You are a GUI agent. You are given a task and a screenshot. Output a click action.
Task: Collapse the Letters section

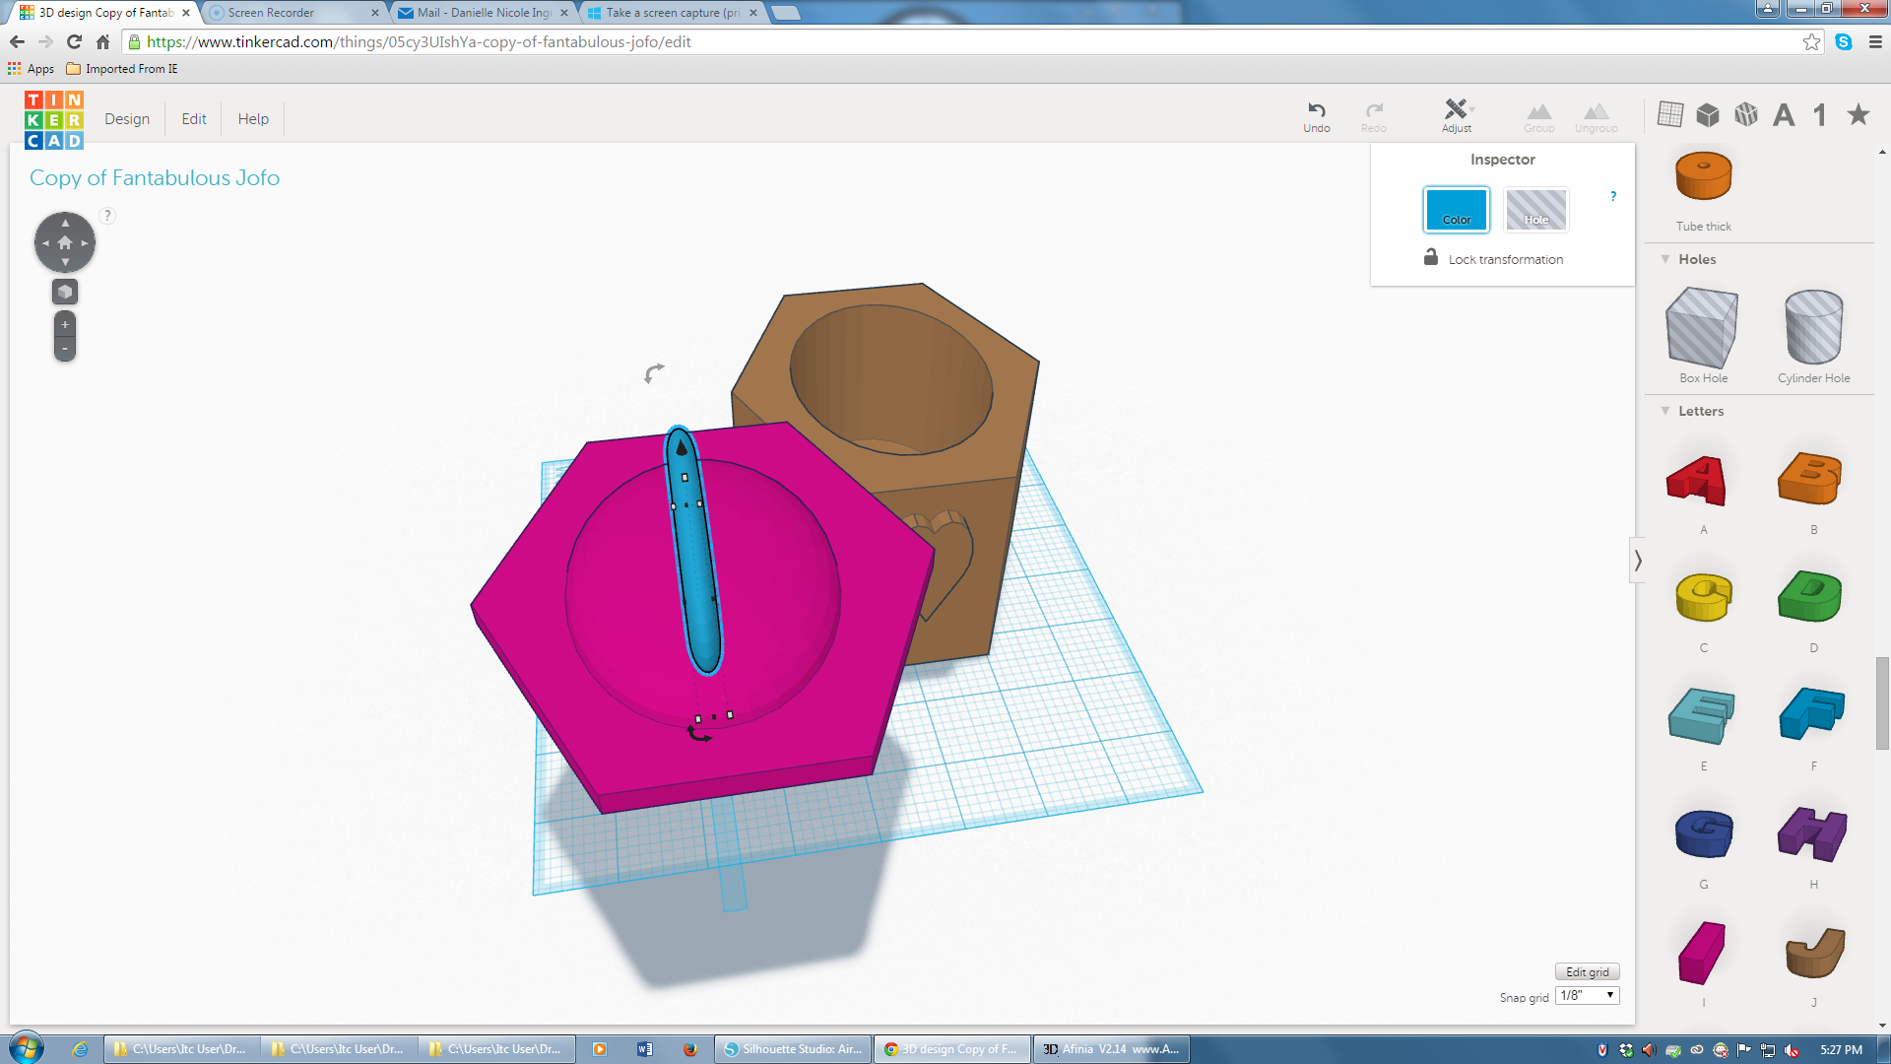(1665, 411)
